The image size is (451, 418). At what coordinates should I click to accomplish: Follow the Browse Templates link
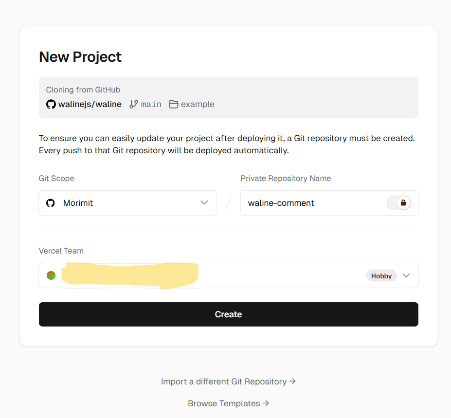click(x=224, y=403)
